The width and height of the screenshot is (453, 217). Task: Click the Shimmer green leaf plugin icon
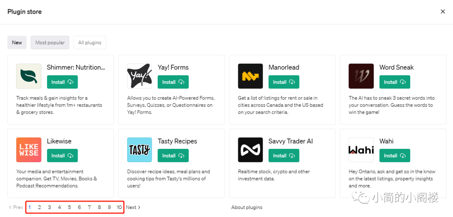29,76
